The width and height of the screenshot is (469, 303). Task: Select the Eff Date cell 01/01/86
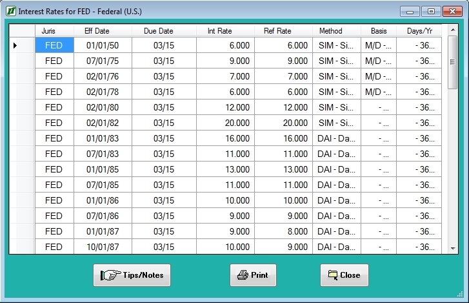(103, 200)
